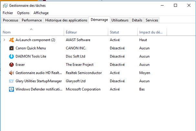Click Aucun impact of Canon Quick Menu
The width and height of the screenshot is (196, 131).
144,48
